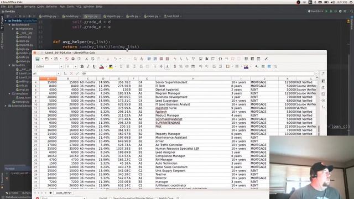
Task: Click the volume icon in system tray
Action: click(332, 2)
